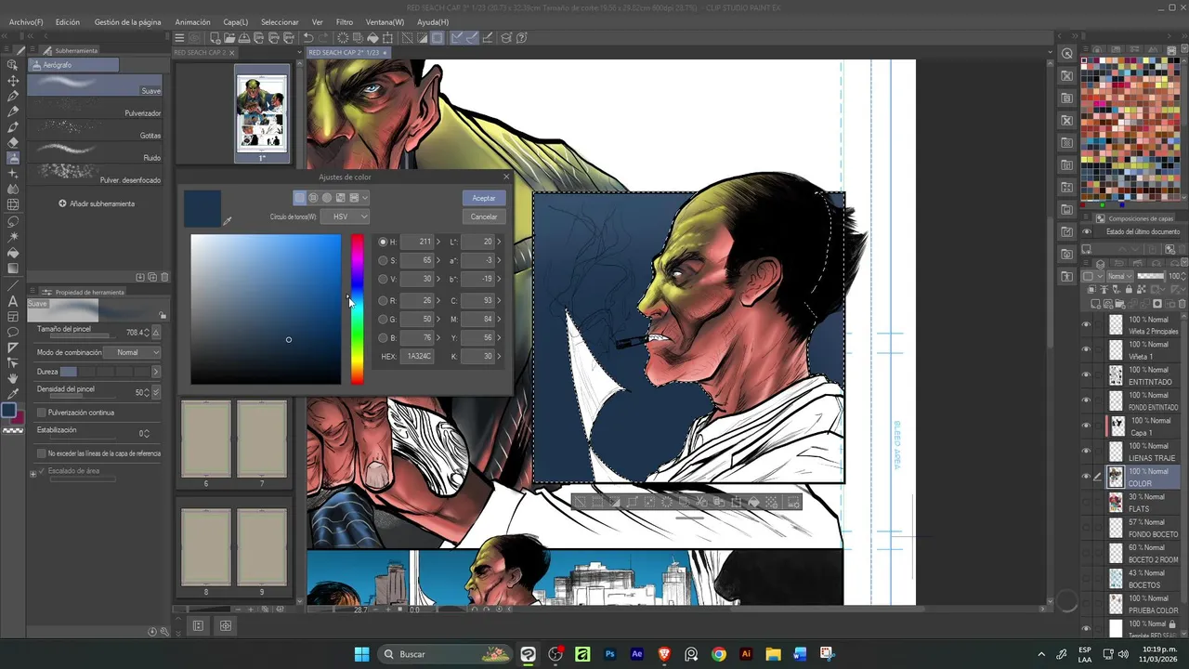Open Photoshop from the taskbar
This screenshot has width=1189, height=669.
tap(610, 654)
